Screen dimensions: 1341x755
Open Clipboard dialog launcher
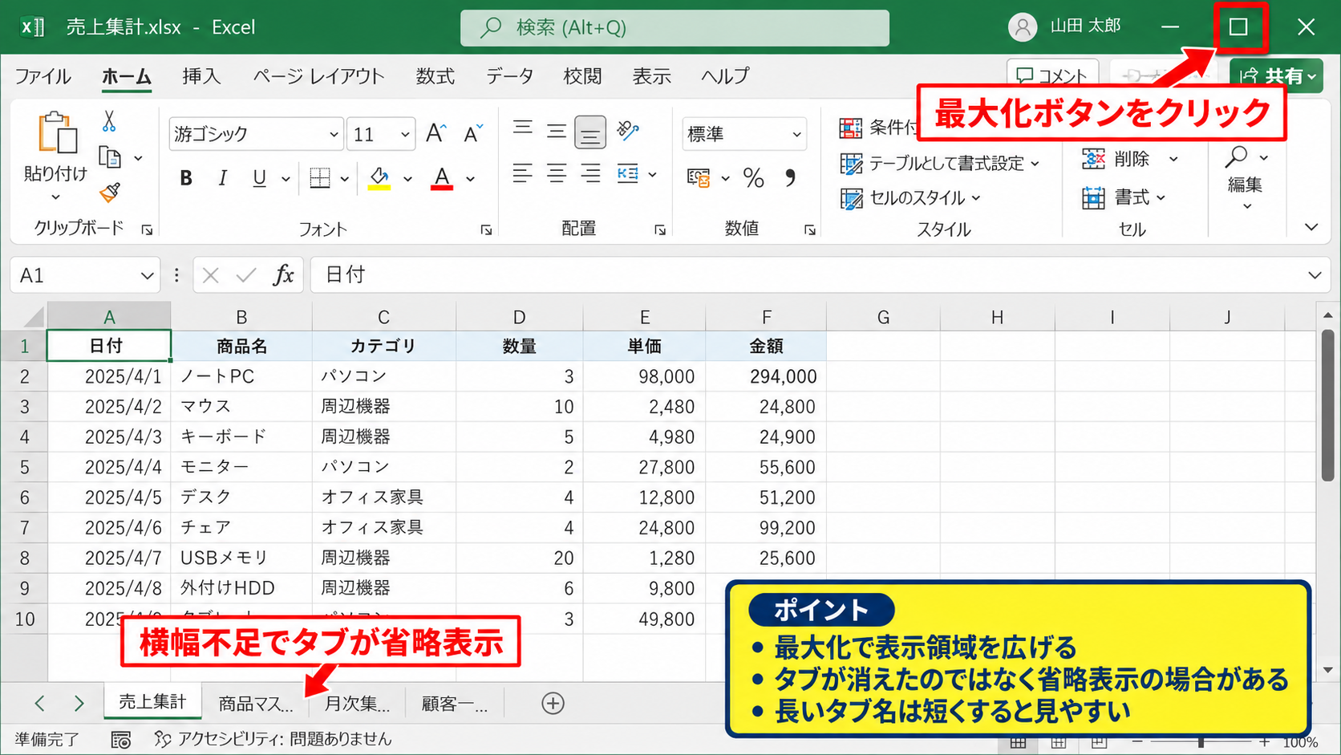pos(147,230)
